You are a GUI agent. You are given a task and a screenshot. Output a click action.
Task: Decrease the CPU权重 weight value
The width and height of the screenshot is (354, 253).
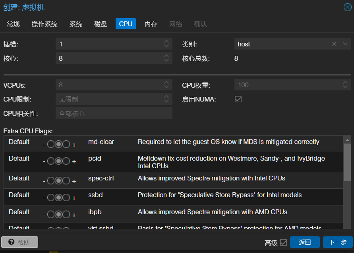point(345,86)
